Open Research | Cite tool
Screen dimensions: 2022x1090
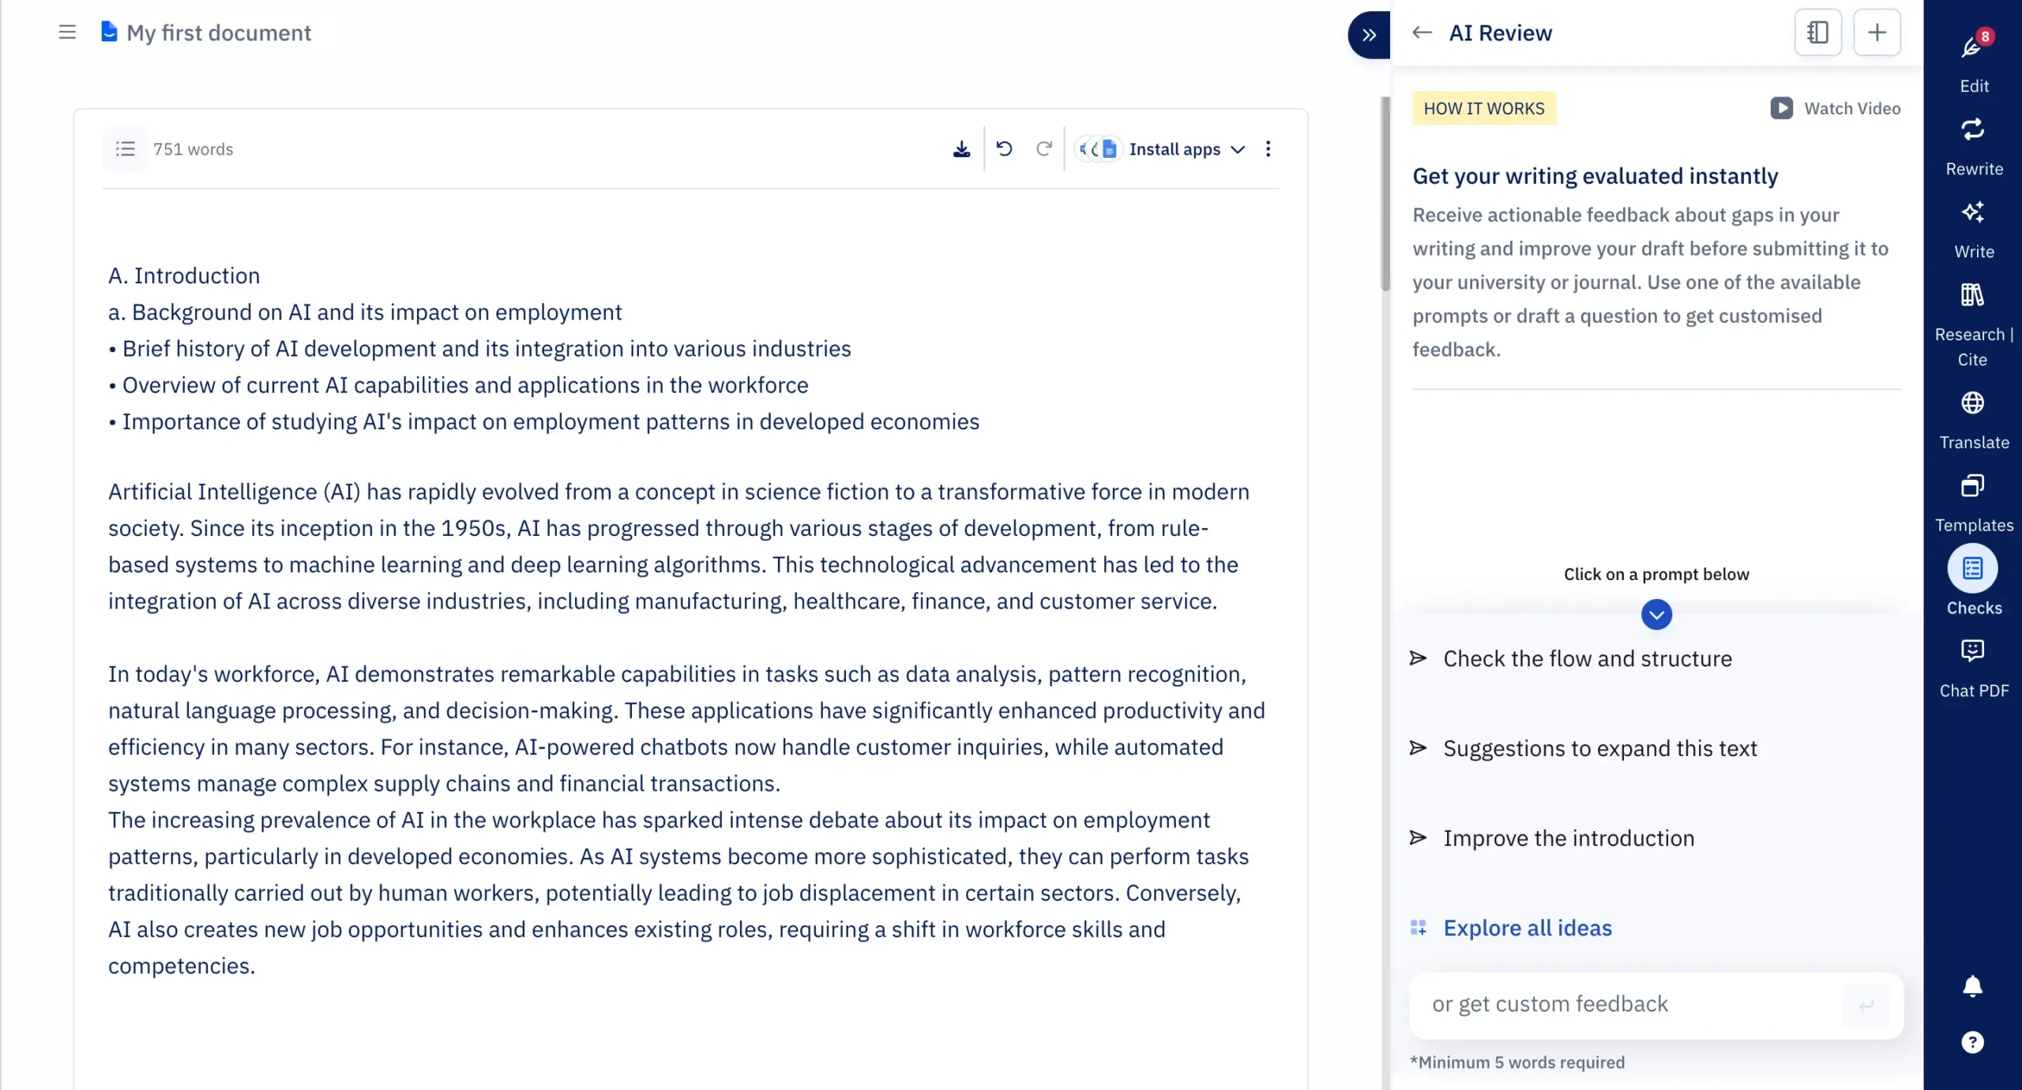click(1973, 324)
